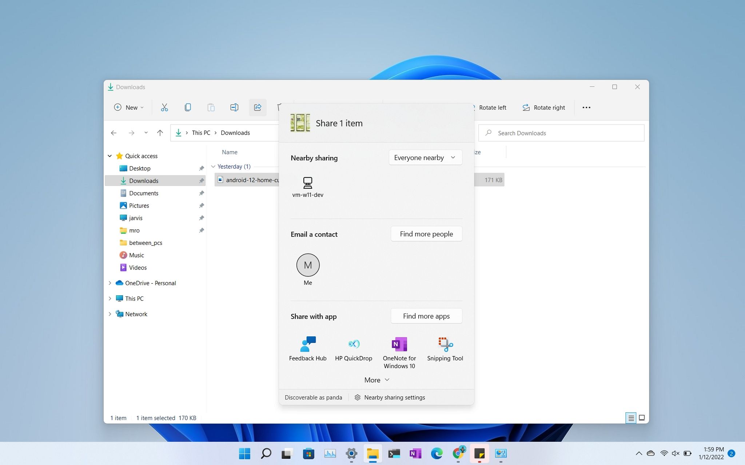This screenshot has width=745, height=465.
Task: Click Rotate left in toolbar
Action: 489,108
